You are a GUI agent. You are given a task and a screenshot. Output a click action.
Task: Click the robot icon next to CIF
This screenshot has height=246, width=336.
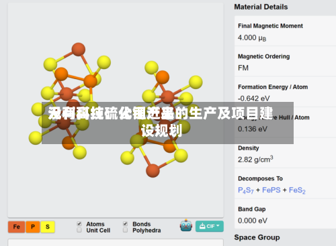point(186,225)
